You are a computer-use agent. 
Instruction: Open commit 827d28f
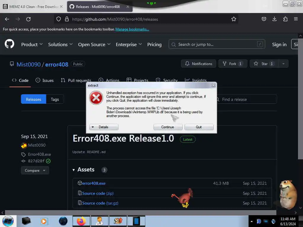coord(36,161)
